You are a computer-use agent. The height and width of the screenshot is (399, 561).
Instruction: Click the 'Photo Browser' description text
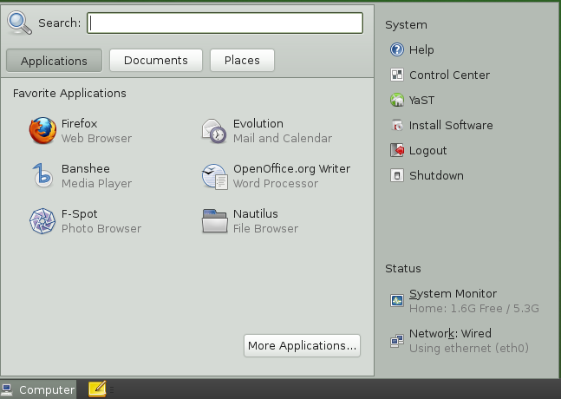point(101,228)
